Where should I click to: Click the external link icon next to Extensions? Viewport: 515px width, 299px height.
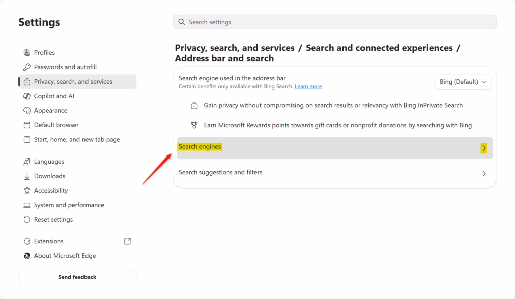coord(127,241)
